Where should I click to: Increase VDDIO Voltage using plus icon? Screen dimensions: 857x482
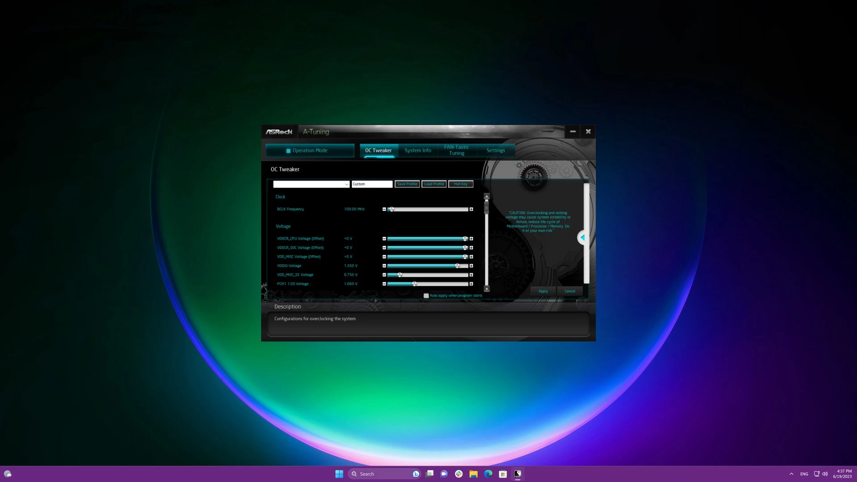coord(471,266)
